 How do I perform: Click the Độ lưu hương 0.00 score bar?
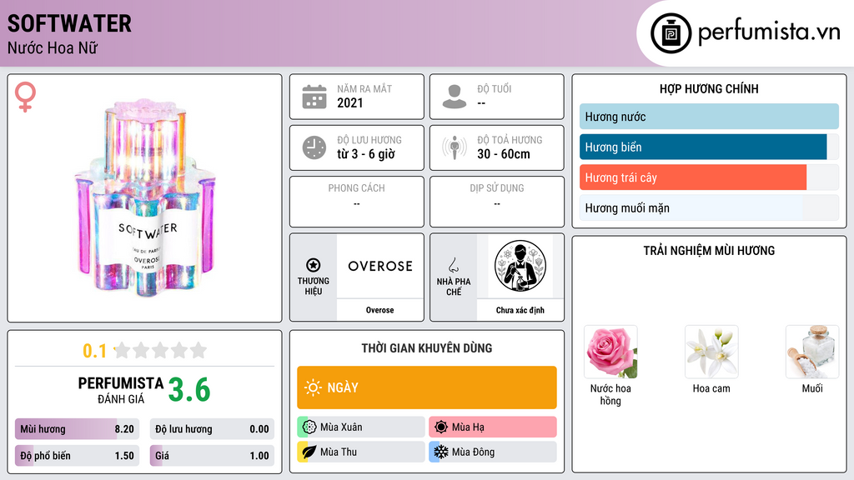click(212, 429)
